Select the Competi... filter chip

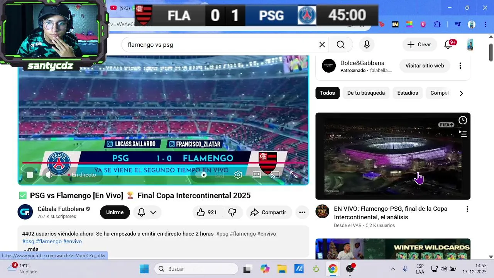point(438,93)
